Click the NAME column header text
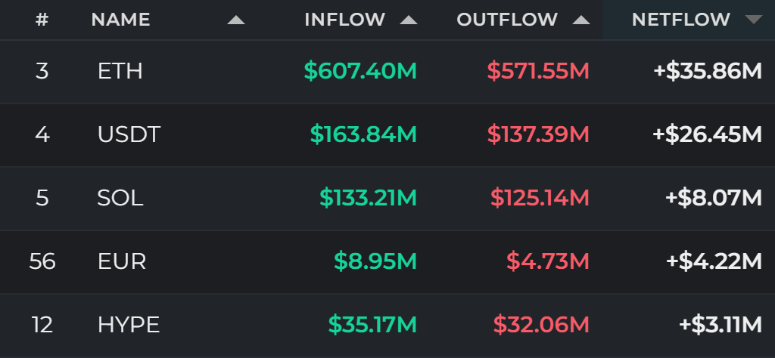775x358 pixels. [x=120, y=20]
